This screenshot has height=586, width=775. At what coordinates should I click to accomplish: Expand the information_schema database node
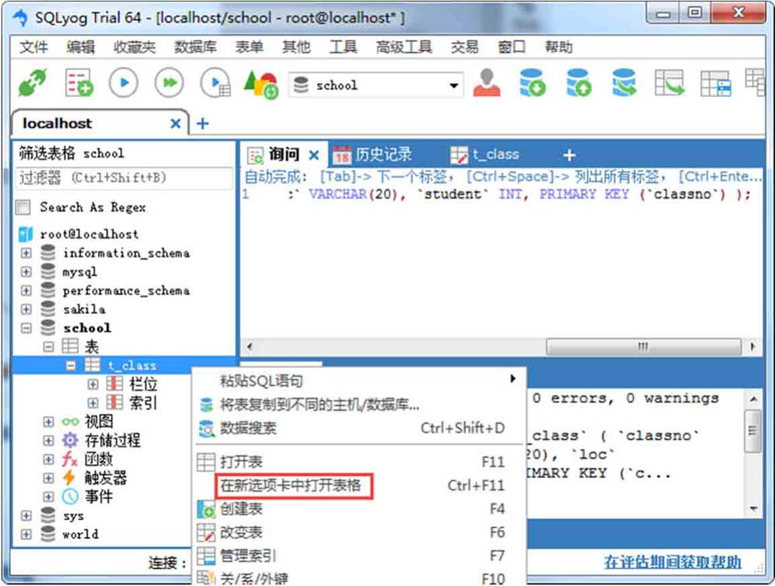(26, 253)
